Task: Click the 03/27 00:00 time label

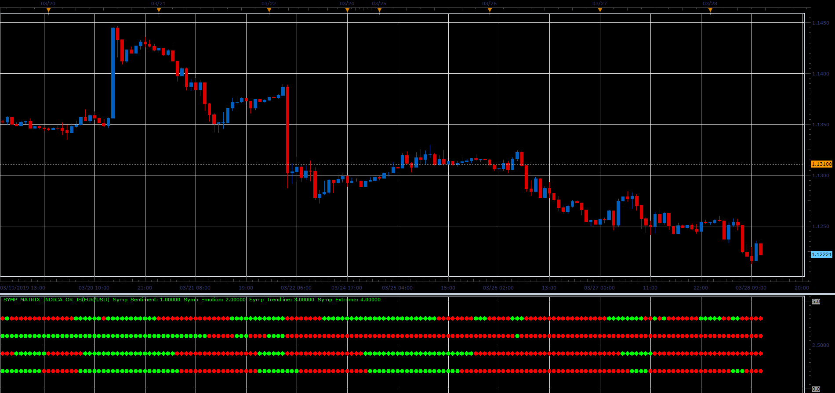Action: (599, 288)
